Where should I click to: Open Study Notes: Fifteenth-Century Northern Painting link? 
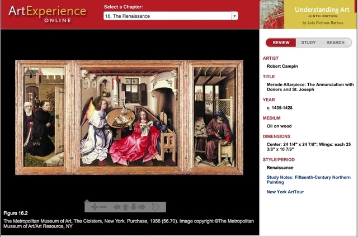(x=308, y=180)
